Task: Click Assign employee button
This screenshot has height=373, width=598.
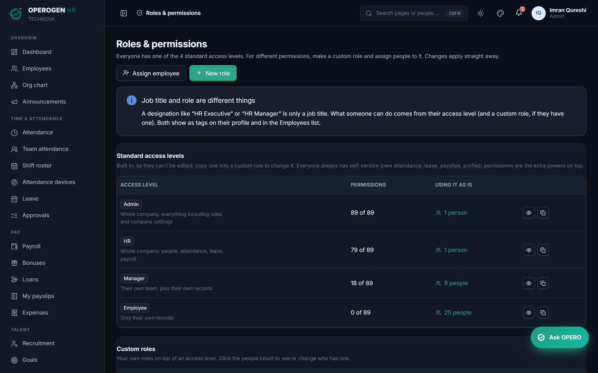Action: (151, 73)
